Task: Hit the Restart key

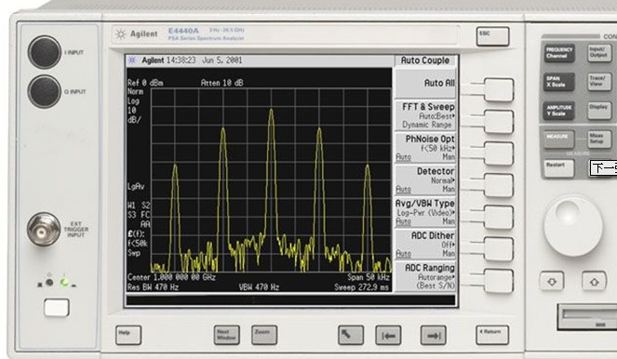Action: [558, 168]
